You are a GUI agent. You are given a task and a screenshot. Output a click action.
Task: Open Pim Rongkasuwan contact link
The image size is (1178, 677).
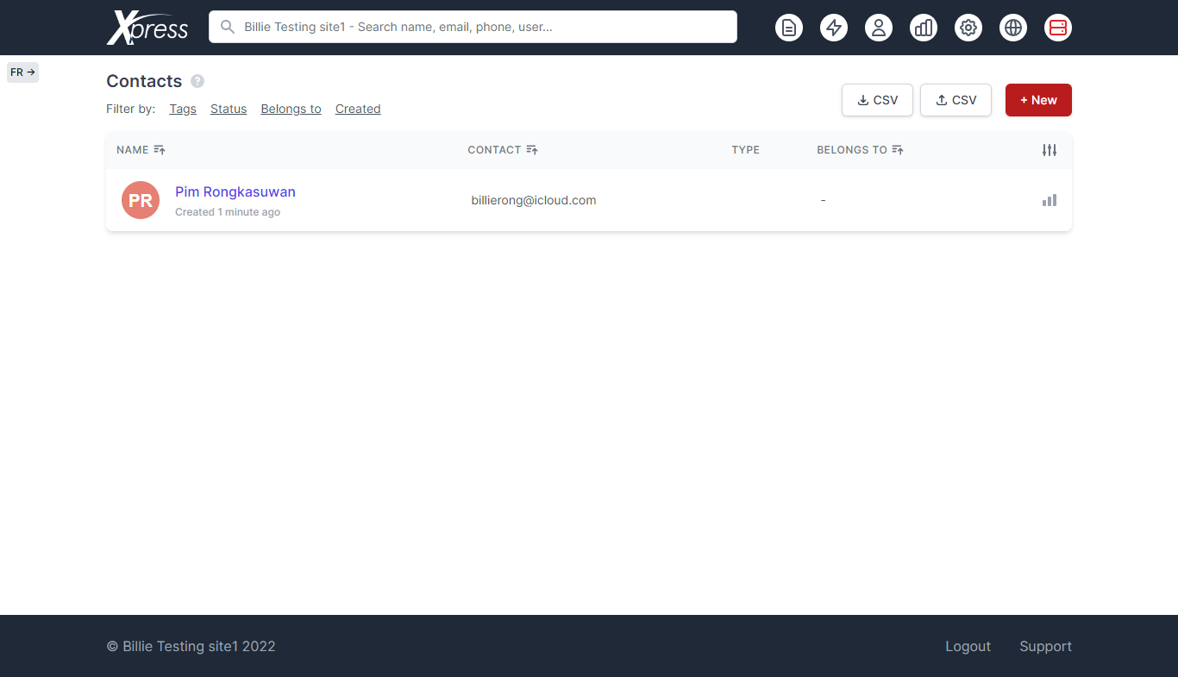pos(235,191)
